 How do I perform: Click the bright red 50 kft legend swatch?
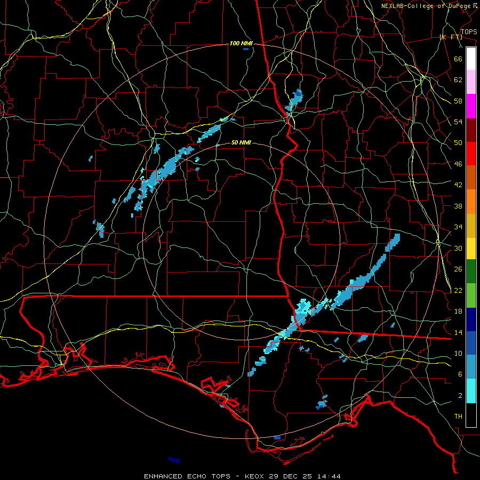pyautogui.click(x=471, y=154)
